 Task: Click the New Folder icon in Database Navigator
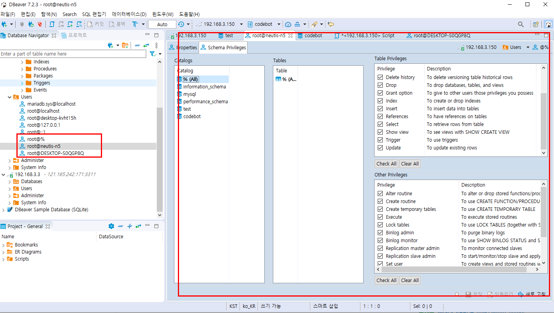click(x=125, y=45)
